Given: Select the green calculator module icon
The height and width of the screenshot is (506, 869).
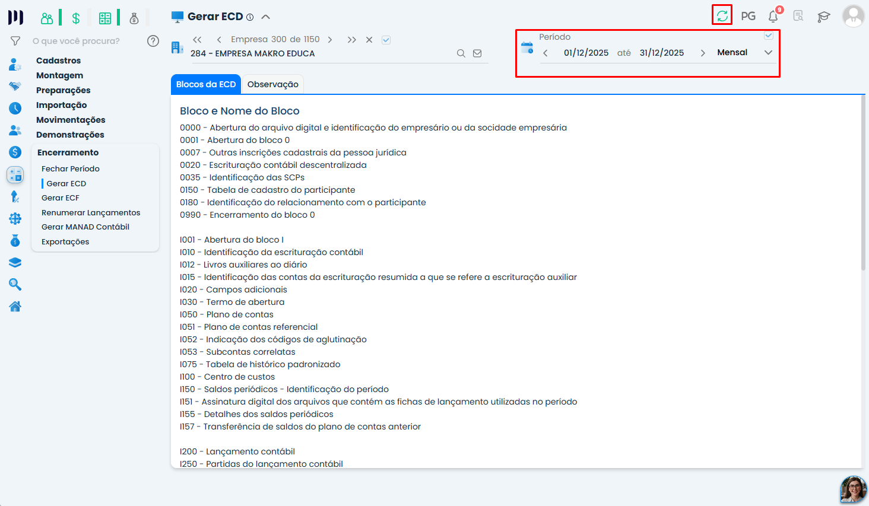Looking at the screenshot, I should click(105, 18).
